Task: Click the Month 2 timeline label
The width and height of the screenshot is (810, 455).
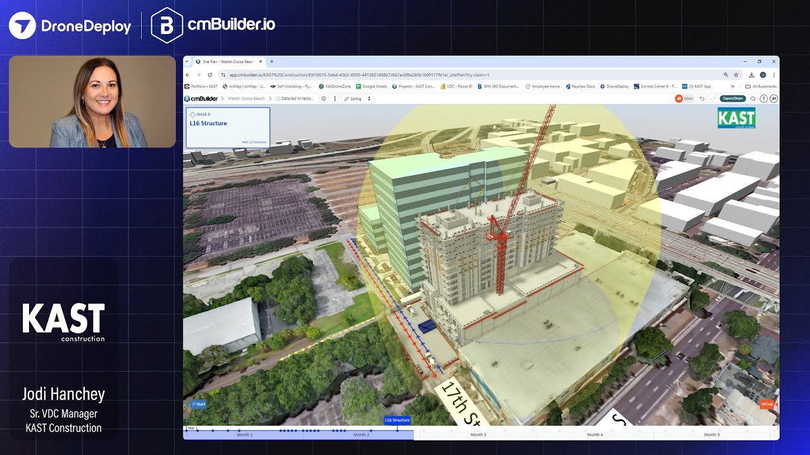Action: tap(361, 435)
